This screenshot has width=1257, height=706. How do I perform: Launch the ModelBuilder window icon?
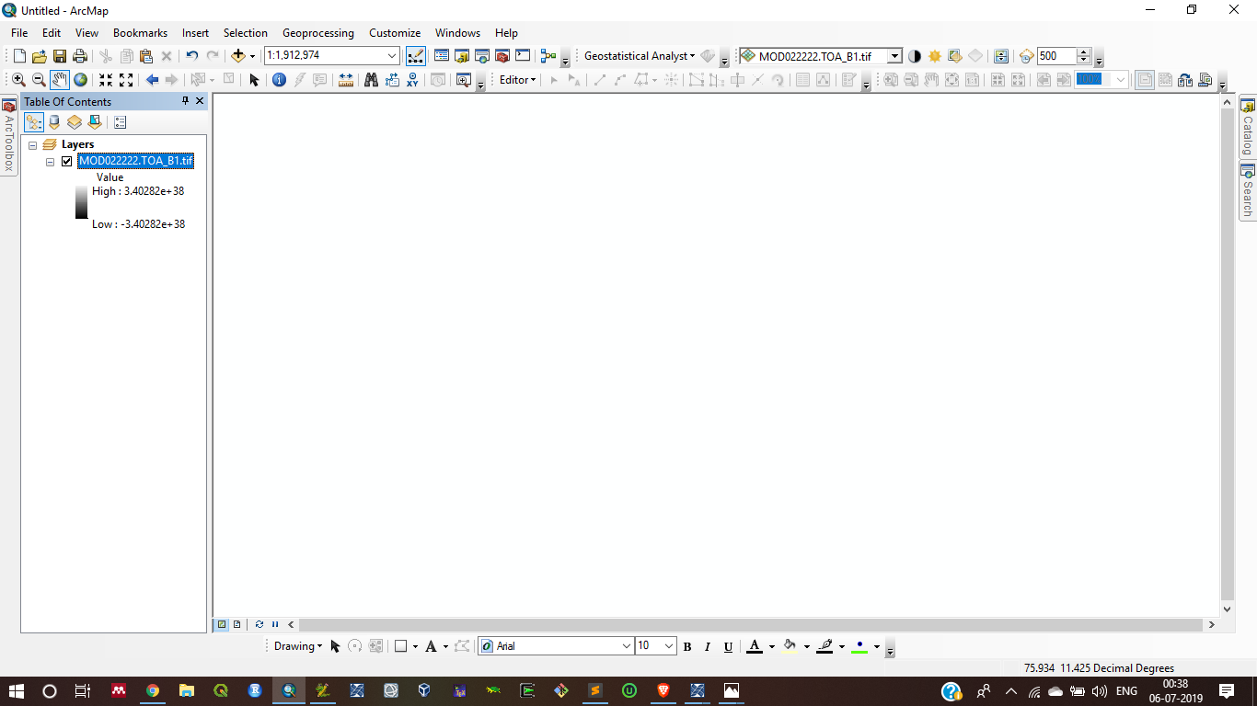tap(549, 56)
